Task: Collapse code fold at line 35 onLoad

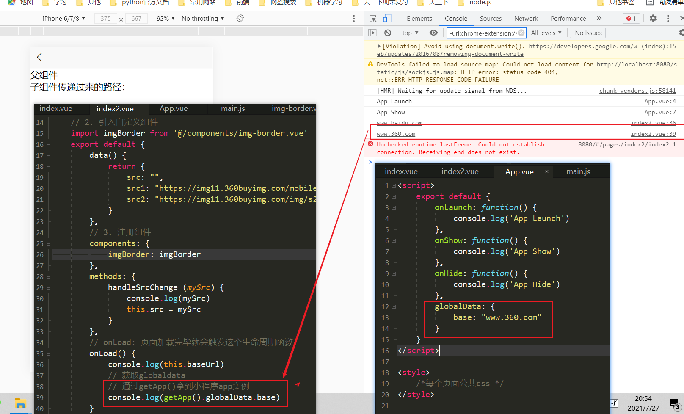Action: pos(48,353)
